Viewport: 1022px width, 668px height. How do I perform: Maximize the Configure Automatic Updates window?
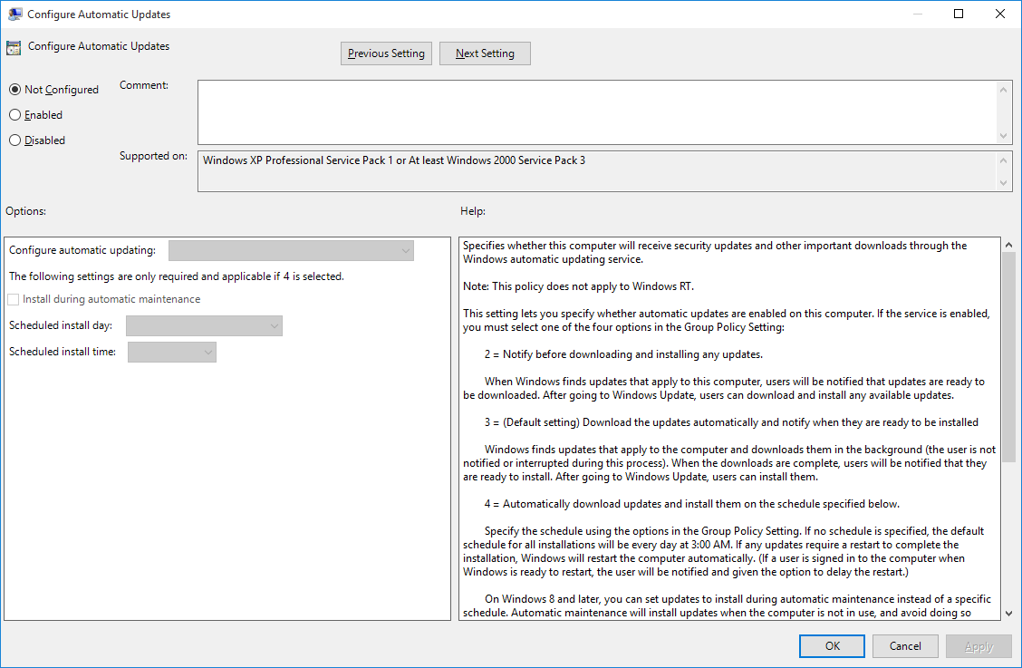pos(959,14)
